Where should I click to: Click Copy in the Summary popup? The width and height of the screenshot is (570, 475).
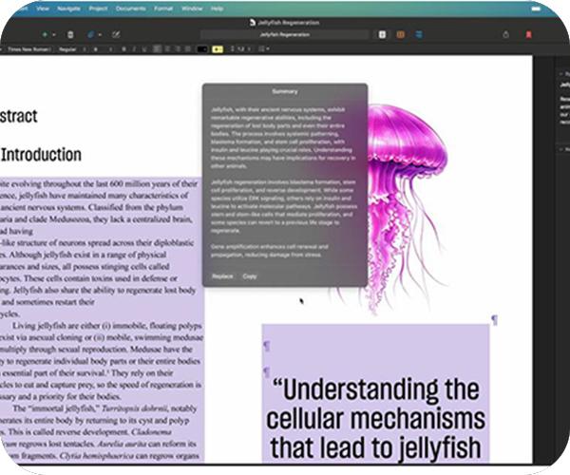(x=249, y=275)
